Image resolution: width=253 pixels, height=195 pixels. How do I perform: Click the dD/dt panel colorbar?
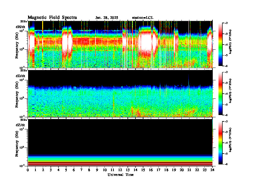[220, 94]
